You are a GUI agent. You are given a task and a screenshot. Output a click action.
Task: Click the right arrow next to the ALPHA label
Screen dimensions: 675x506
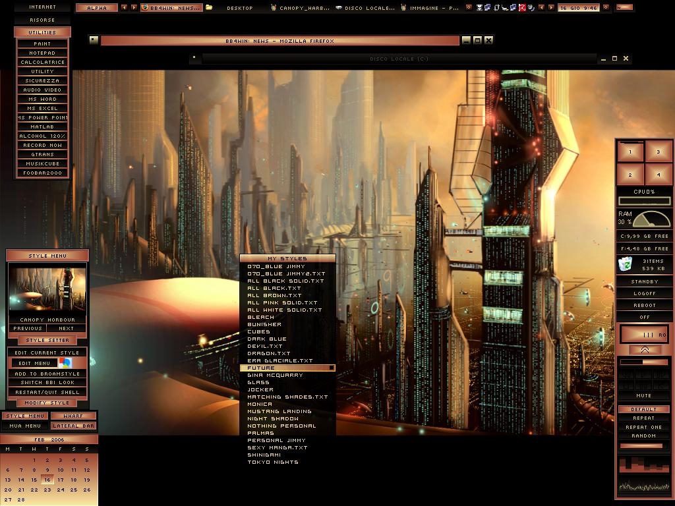(134, 7)
